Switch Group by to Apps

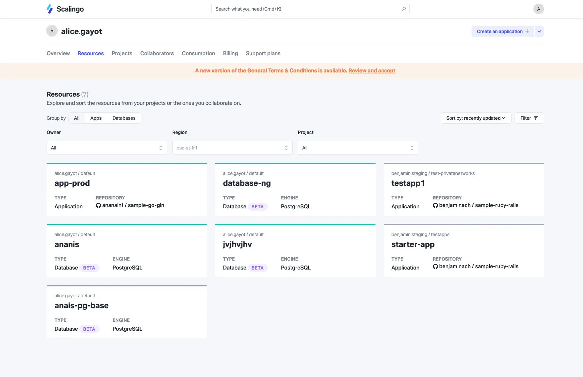(96, 118)
